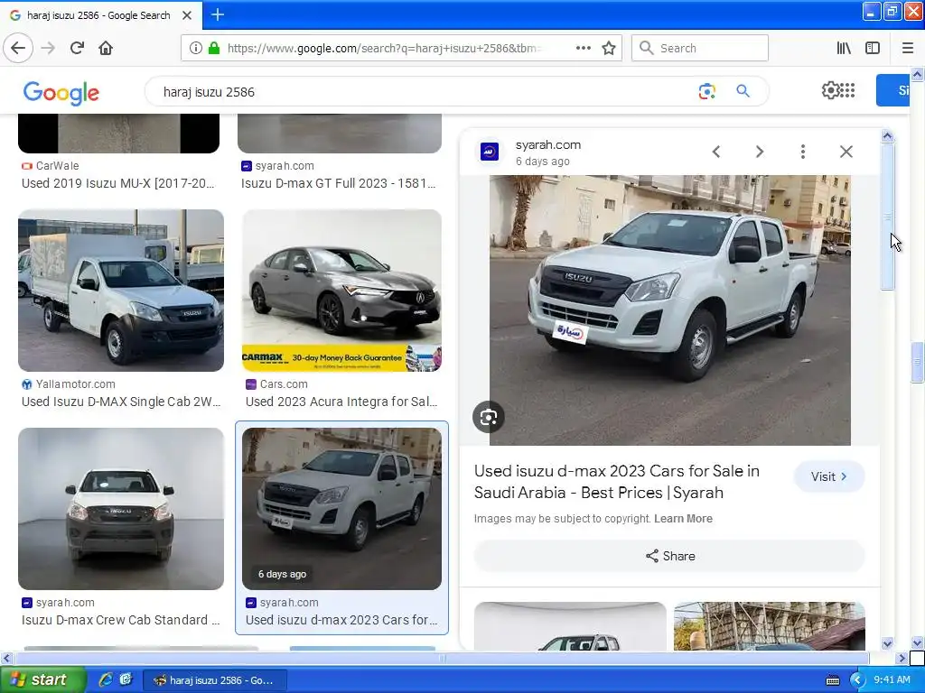The height and width of the screenshot is (693, 925).
Task: Click preview panel scrollbar up arrow
Action: pyautogui.click(x=887, y=136)
